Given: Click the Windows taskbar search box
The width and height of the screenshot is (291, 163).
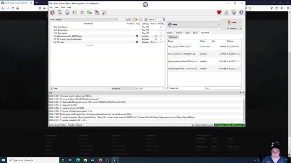Looking at the screenshot, I should 33,160.
